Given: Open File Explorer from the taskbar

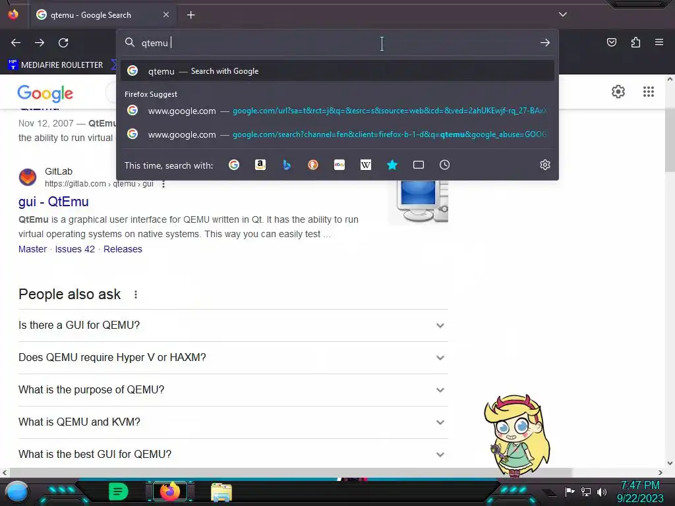Looking at the screenshot, I should 221,492.
